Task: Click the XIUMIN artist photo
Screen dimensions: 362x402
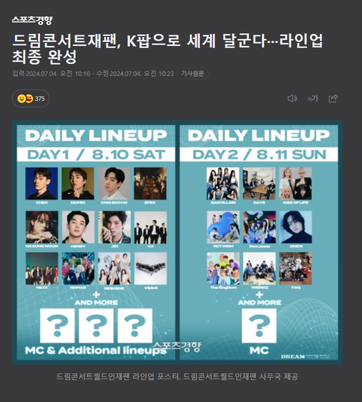Action: (x=78, y=184)
